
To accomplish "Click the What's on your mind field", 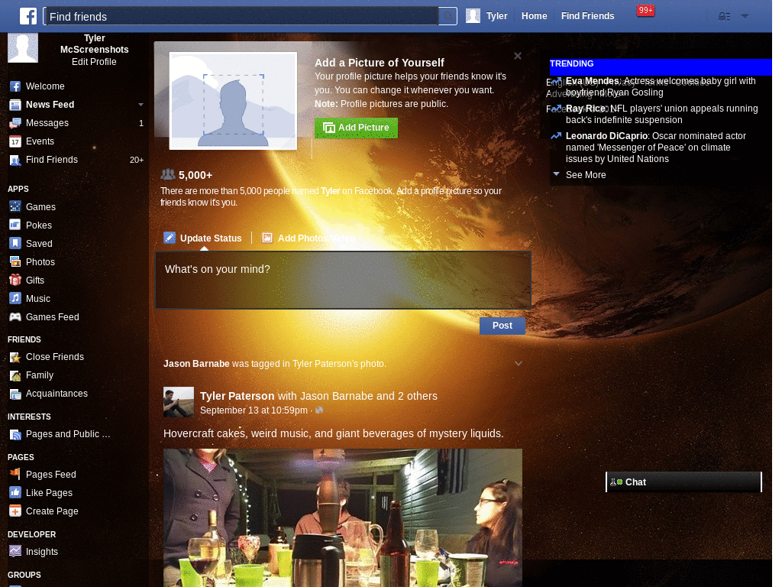I will (343, 280).
